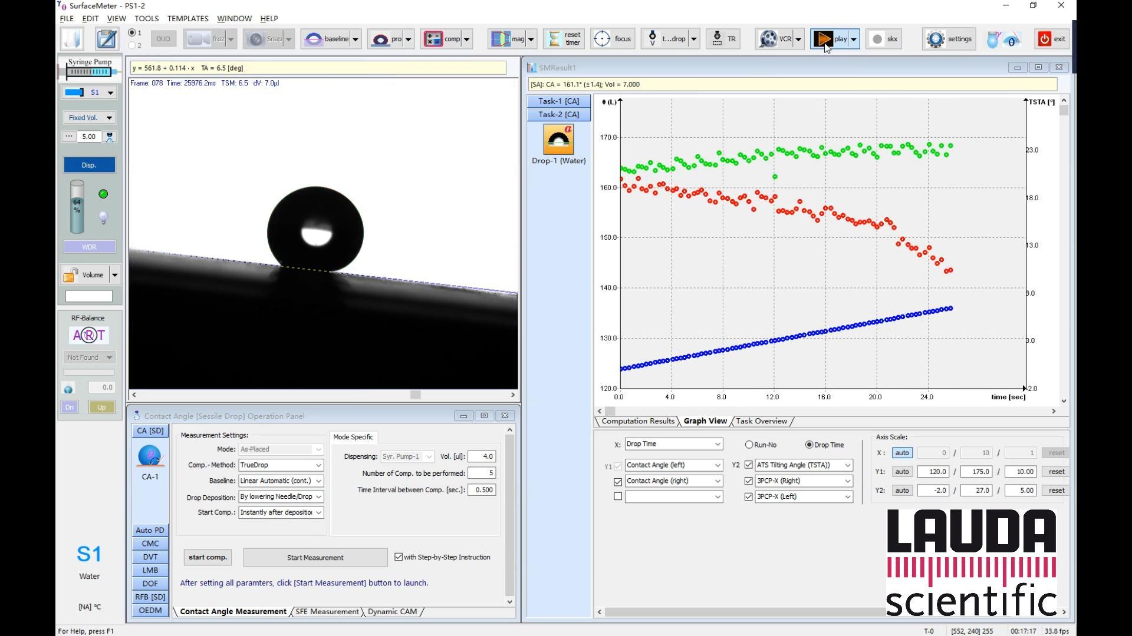The width and height of the screenshot is (1132, 636).
Task: Click the Start Measurement button
Action: click(315, 558)
